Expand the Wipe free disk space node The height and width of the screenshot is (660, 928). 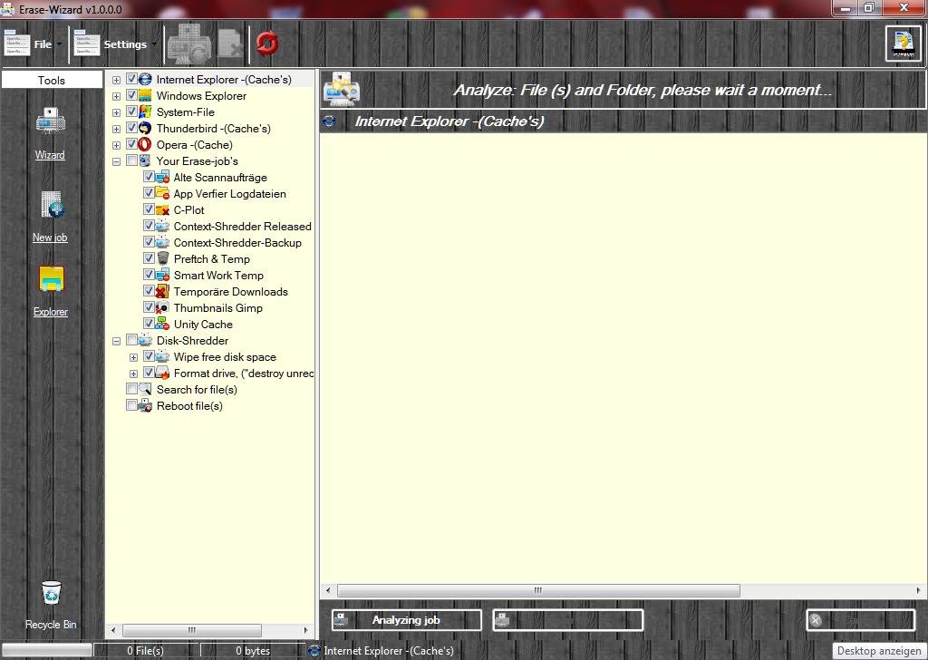tap(134, 357)
